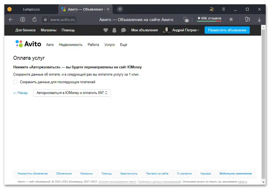Open the 69K отзывов site rating
The image size is (270, 189).
pos(209,19)
